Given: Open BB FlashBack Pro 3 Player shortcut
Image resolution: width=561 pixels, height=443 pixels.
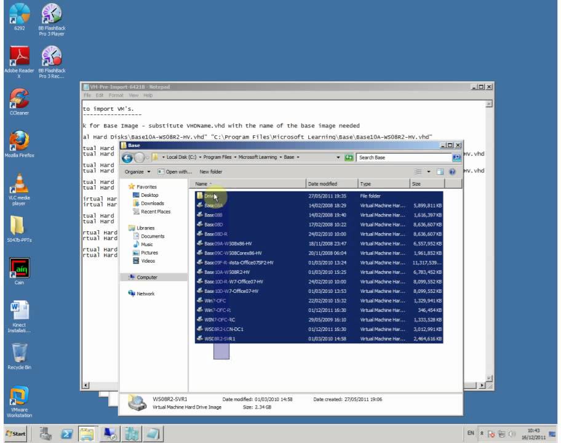Looking at the screenshot, I should 52,20.
